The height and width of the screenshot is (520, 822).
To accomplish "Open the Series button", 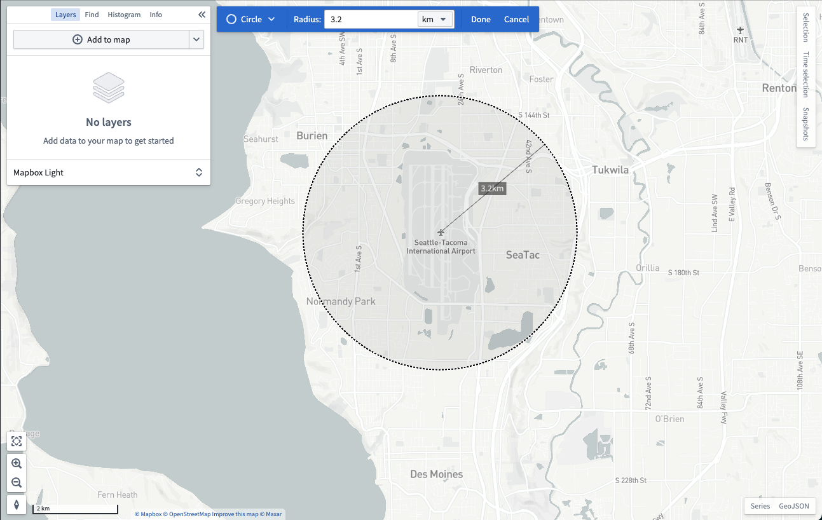I will [x=760, y=506].
